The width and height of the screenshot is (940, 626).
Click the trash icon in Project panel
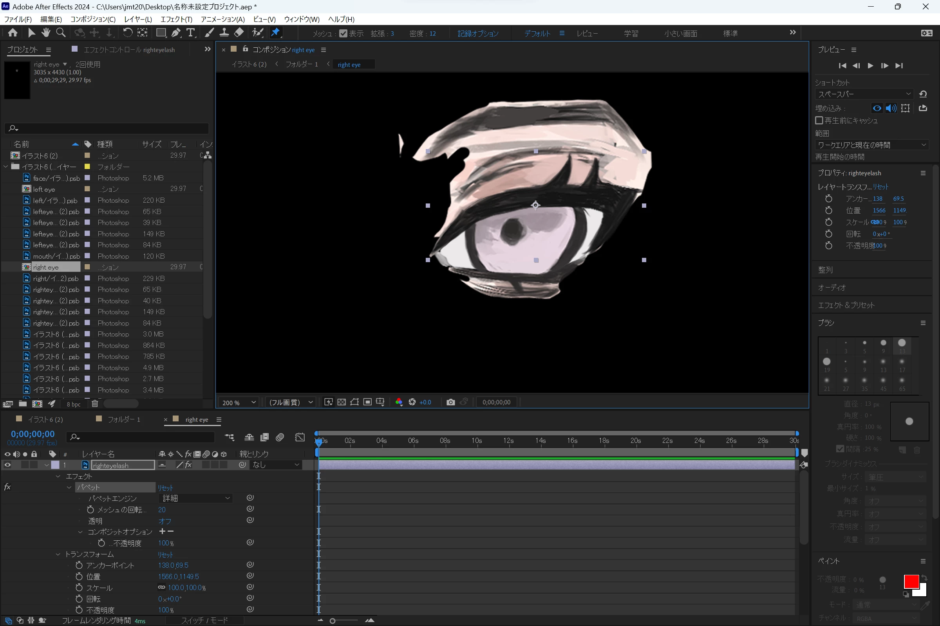pos(95,404)
